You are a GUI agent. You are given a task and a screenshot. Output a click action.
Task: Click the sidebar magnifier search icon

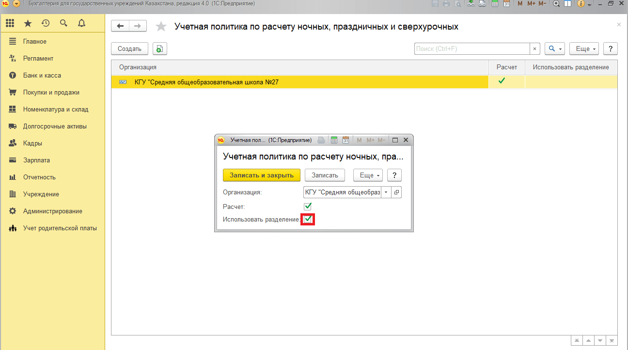pos(63,23)
